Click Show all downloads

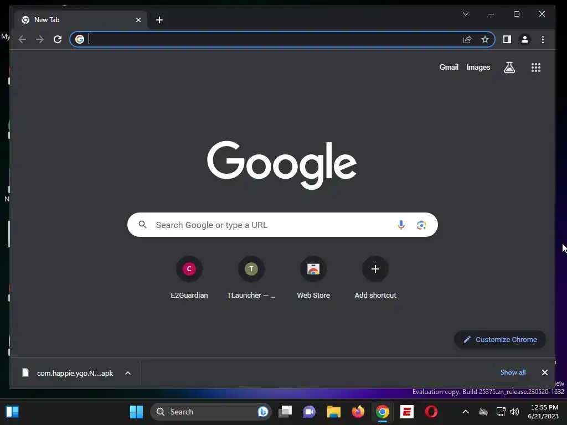[513, 372]
